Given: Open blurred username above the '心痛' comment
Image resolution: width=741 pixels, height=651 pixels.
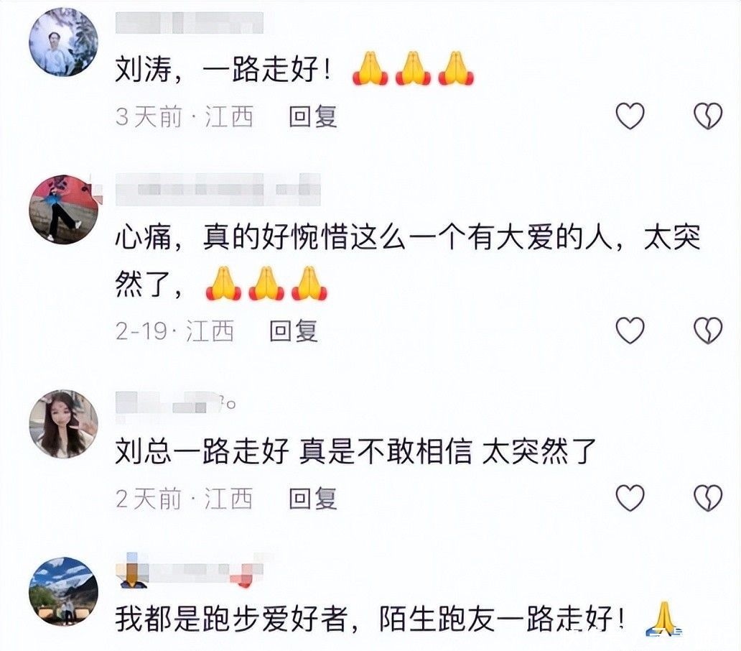Looking at the screenshot, I should click(x=218, y=190).
